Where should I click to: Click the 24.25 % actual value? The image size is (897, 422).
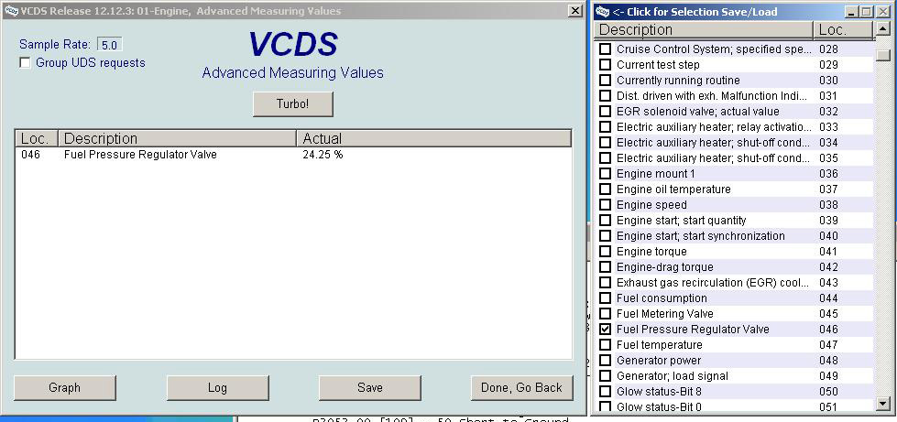click(323, 155)
